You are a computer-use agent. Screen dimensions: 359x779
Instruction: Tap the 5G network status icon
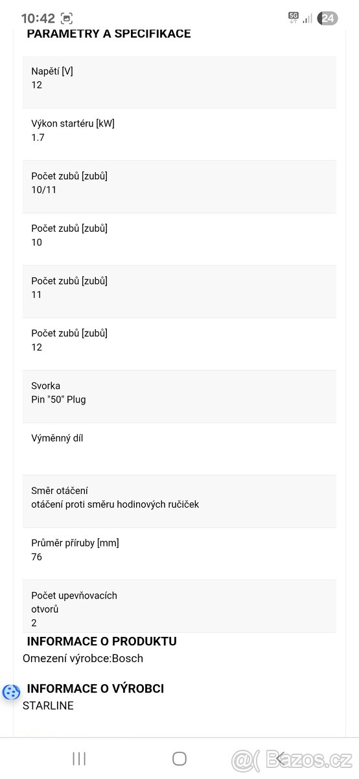tap(294, 18)
